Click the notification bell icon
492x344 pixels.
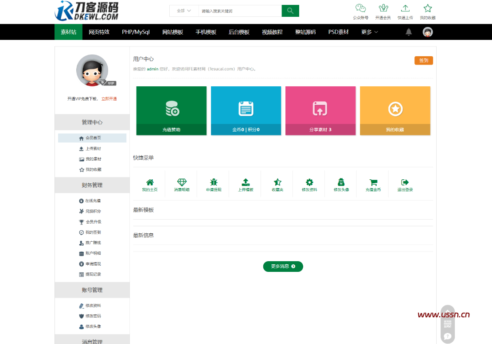point(409,32)
